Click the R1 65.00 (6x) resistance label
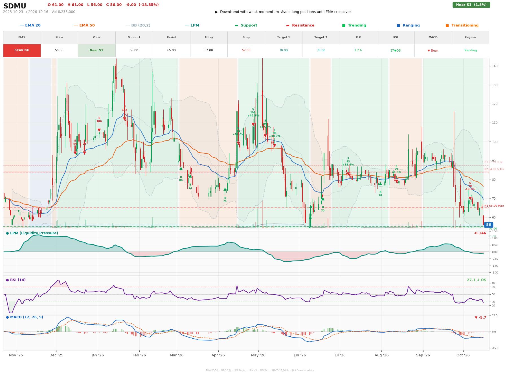507x375 pixels. click(x=494, y=206)
